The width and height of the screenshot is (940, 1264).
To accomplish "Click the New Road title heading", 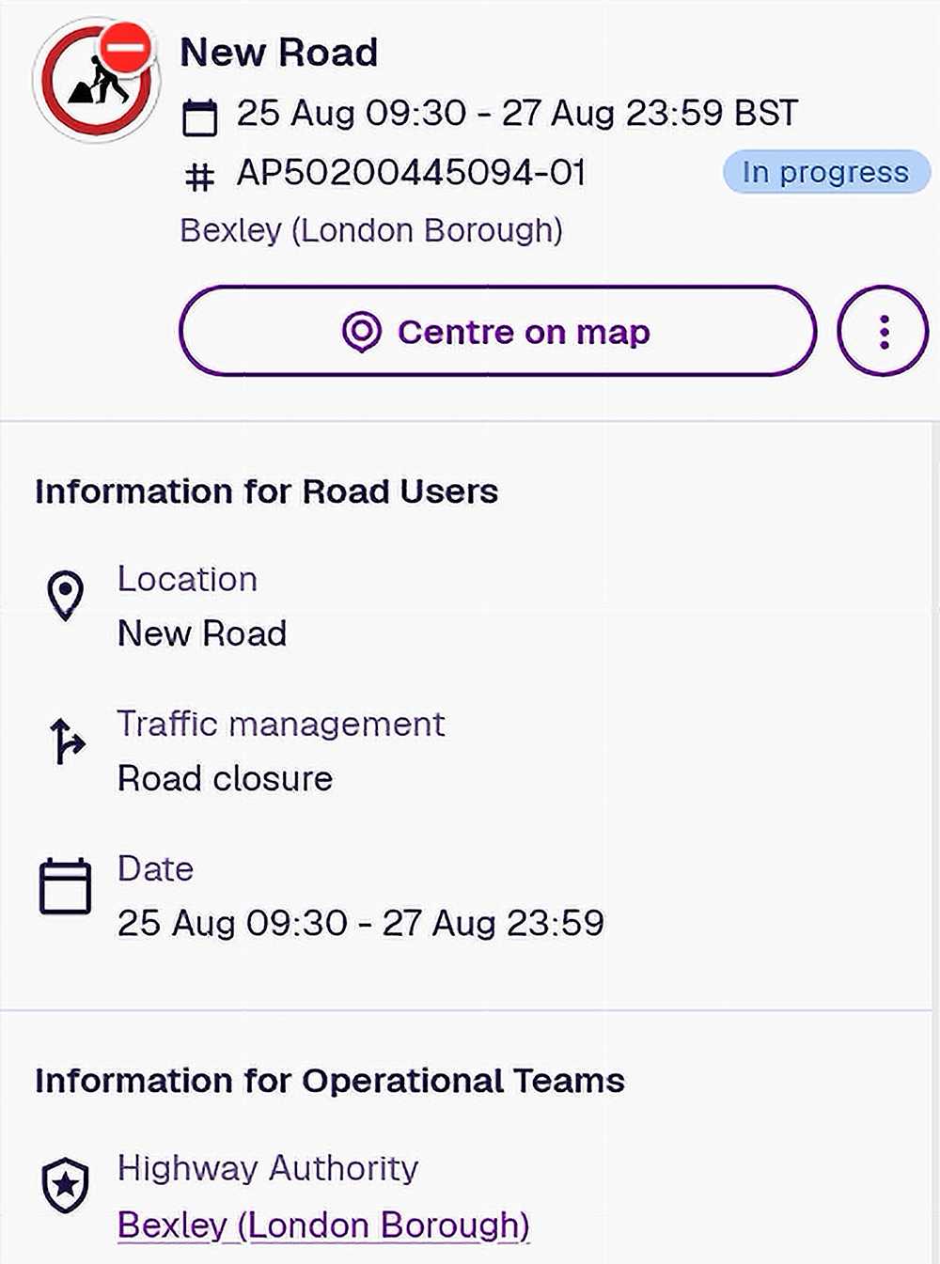I will click(279, 53).
